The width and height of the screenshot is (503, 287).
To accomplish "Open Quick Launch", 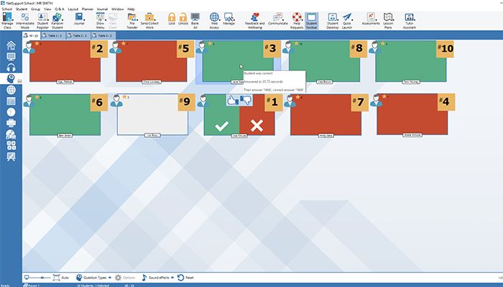I will pos(347,21).
